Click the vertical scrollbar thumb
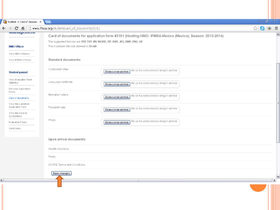 click(x=278, y=103)
